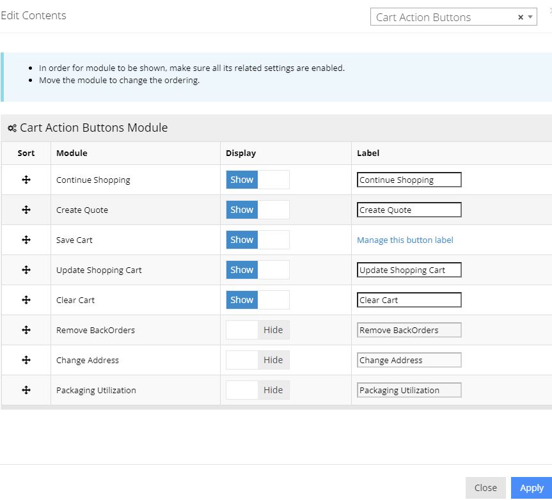Click the sort handle for Continue Shopping

[26, 180]
